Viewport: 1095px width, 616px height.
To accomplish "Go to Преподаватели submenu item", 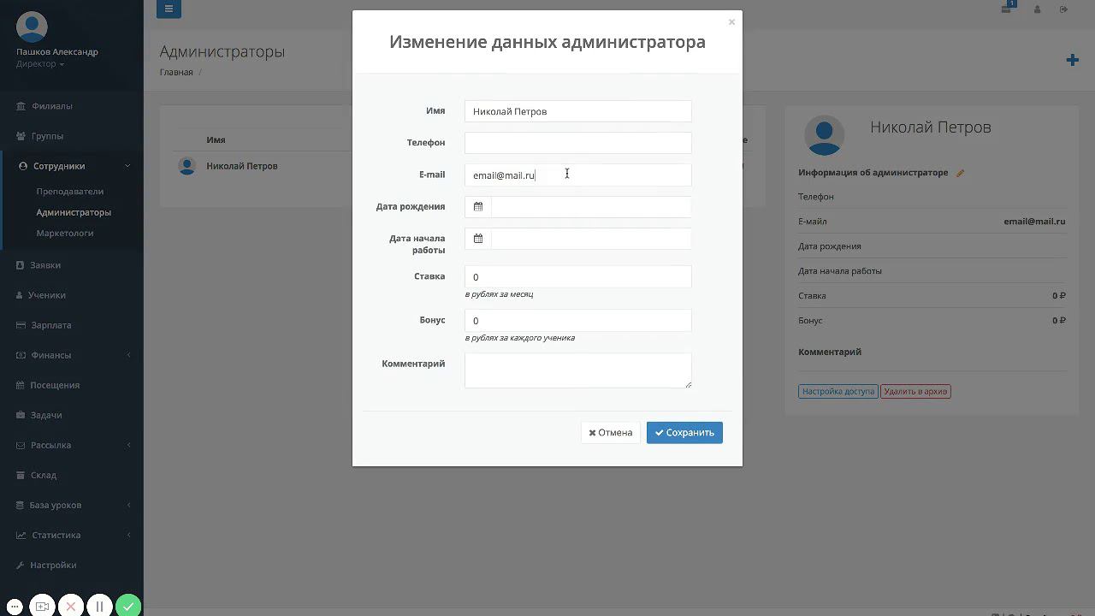I will [70, 192].
